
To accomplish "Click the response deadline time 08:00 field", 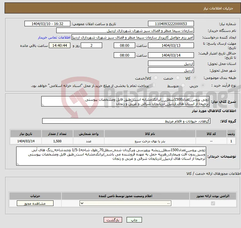I will [x=124, y=45].
